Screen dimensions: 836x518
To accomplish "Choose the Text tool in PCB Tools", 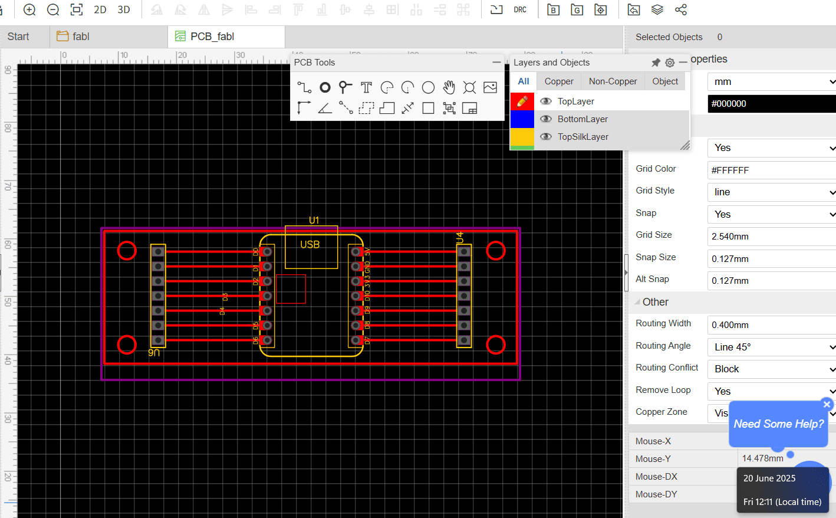I will point(366,88).
